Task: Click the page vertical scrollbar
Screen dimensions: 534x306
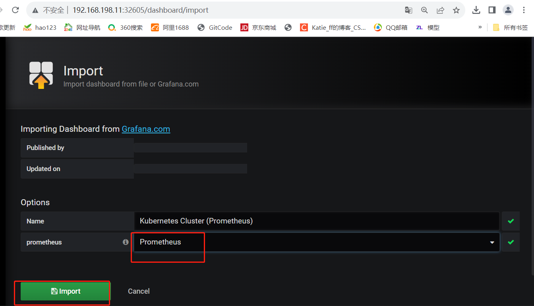Action: click(x=532, y=156)
